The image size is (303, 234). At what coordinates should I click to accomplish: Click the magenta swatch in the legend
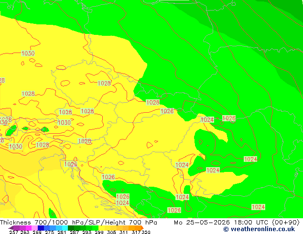pyautogui.click(x=29, y=228)
